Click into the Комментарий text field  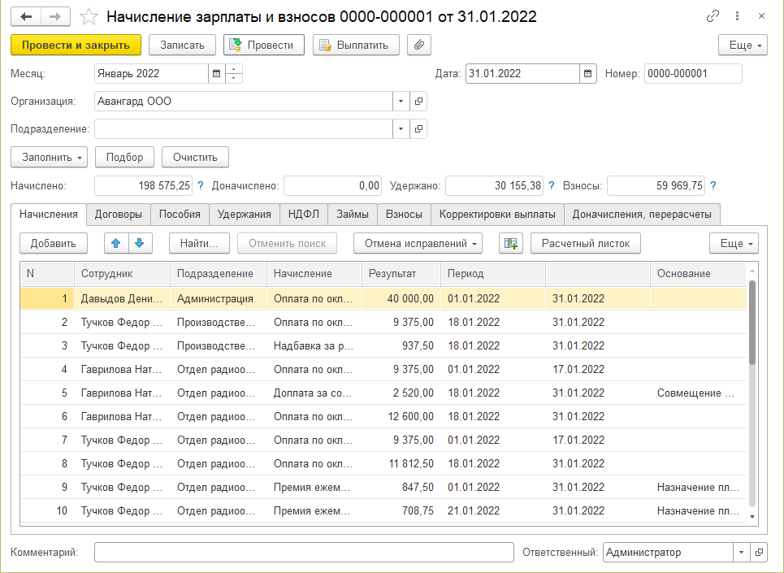(304, 553)
